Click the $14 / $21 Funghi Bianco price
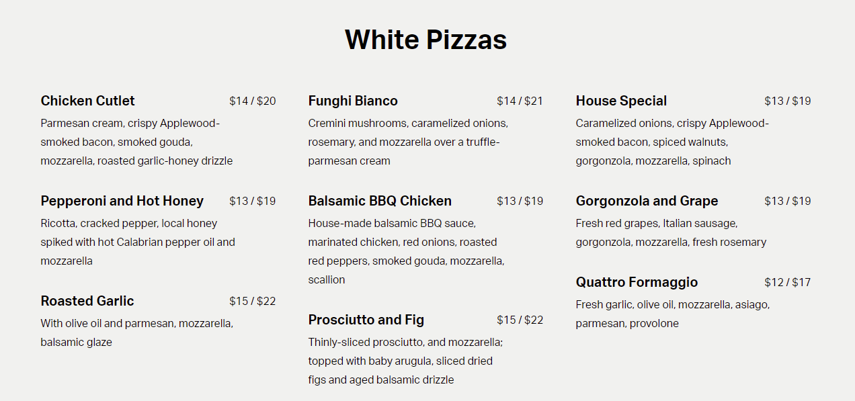The image size is (855, 401). click(520, 101)
